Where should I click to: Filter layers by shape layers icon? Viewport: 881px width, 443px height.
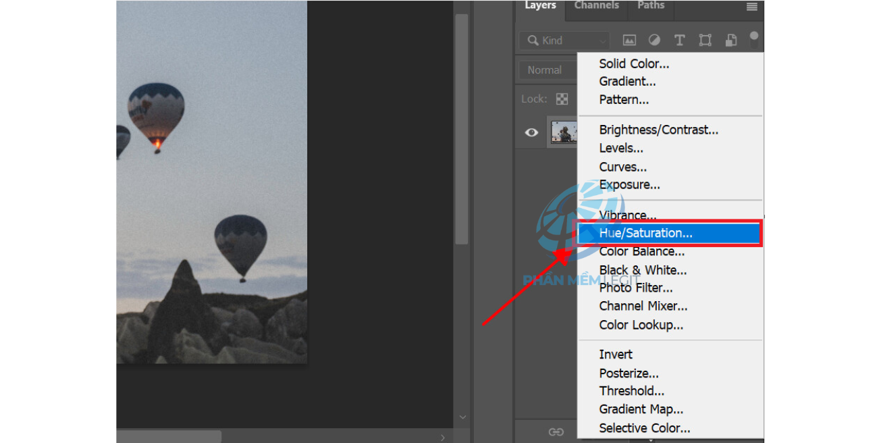(705, 41)
